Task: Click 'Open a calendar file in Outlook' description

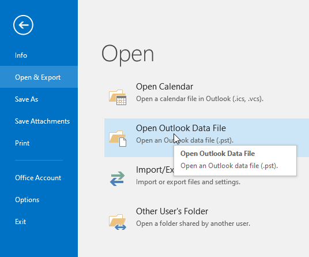Action: coord(199,99)
